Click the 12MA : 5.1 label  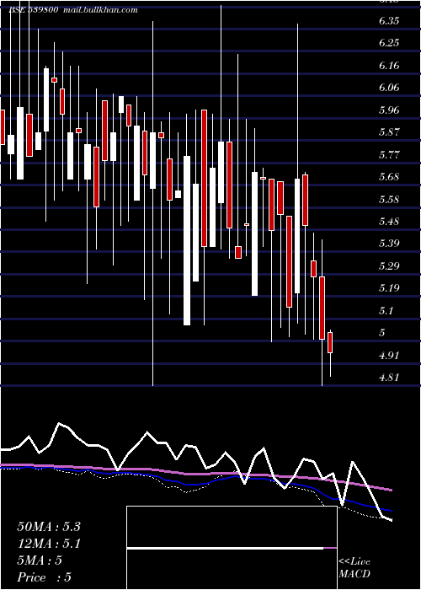49,544
